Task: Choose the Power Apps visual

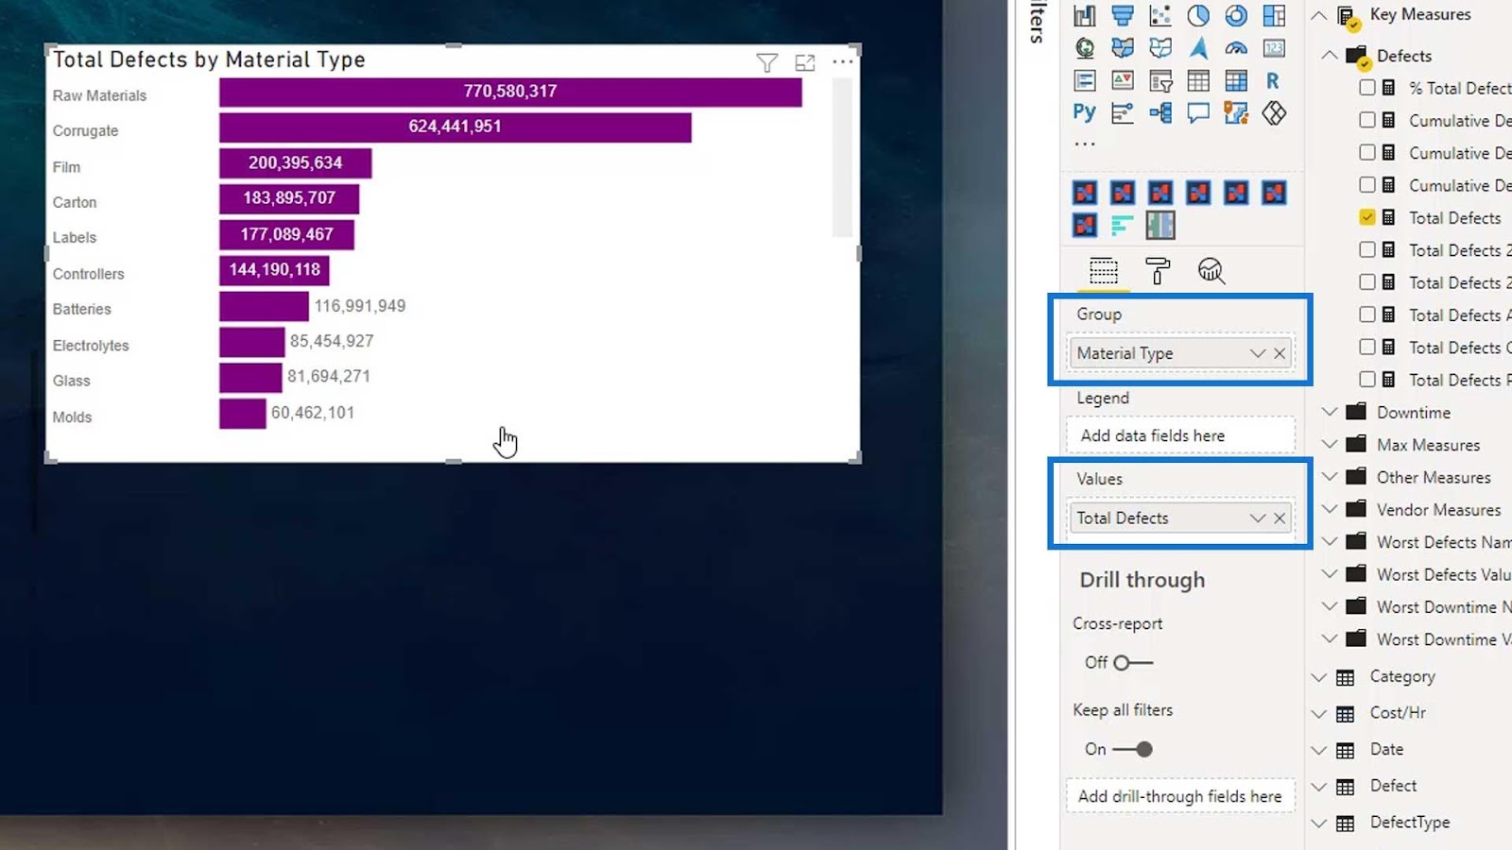Action: [x=1274, y=113]
